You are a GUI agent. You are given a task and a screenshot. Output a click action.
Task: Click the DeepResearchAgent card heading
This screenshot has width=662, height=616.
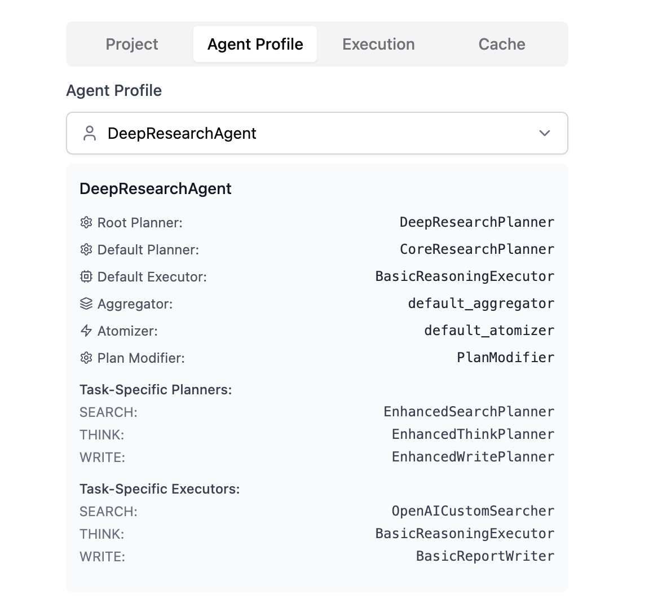click(156, 188)
